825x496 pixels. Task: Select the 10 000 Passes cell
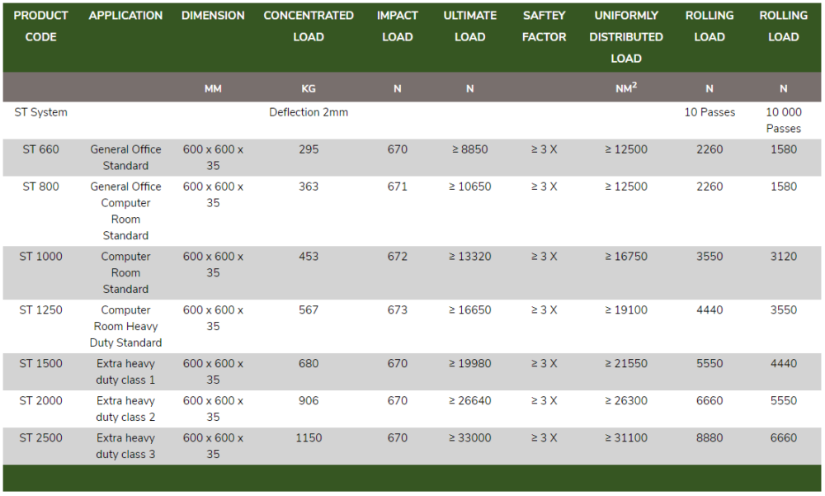783,120
